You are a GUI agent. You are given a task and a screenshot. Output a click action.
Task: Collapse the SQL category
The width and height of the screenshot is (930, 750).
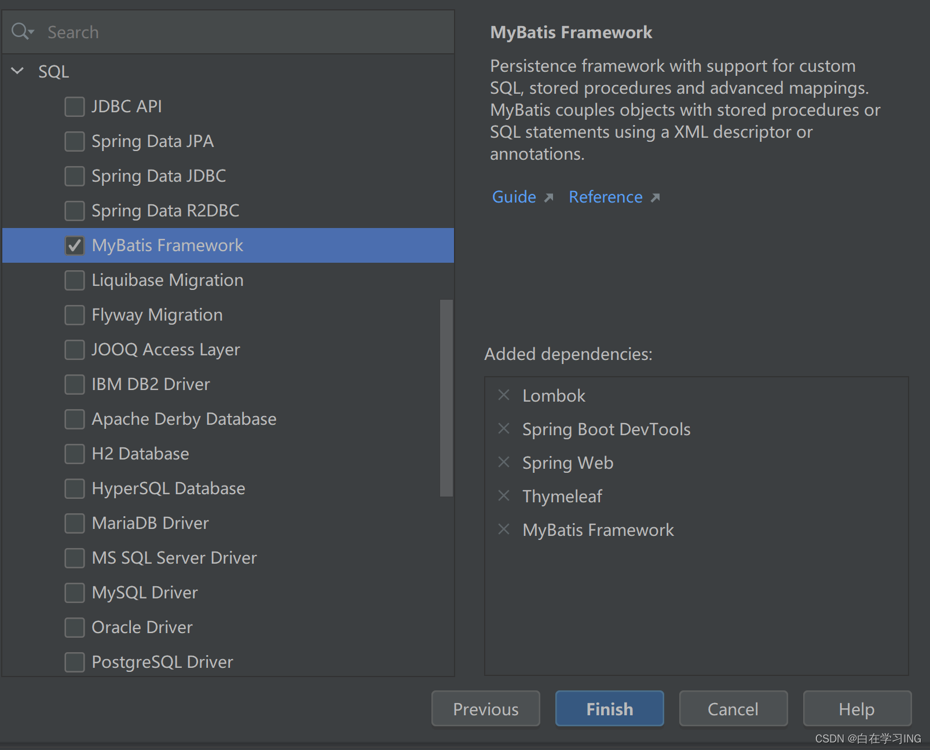click(x=18, y=71)
